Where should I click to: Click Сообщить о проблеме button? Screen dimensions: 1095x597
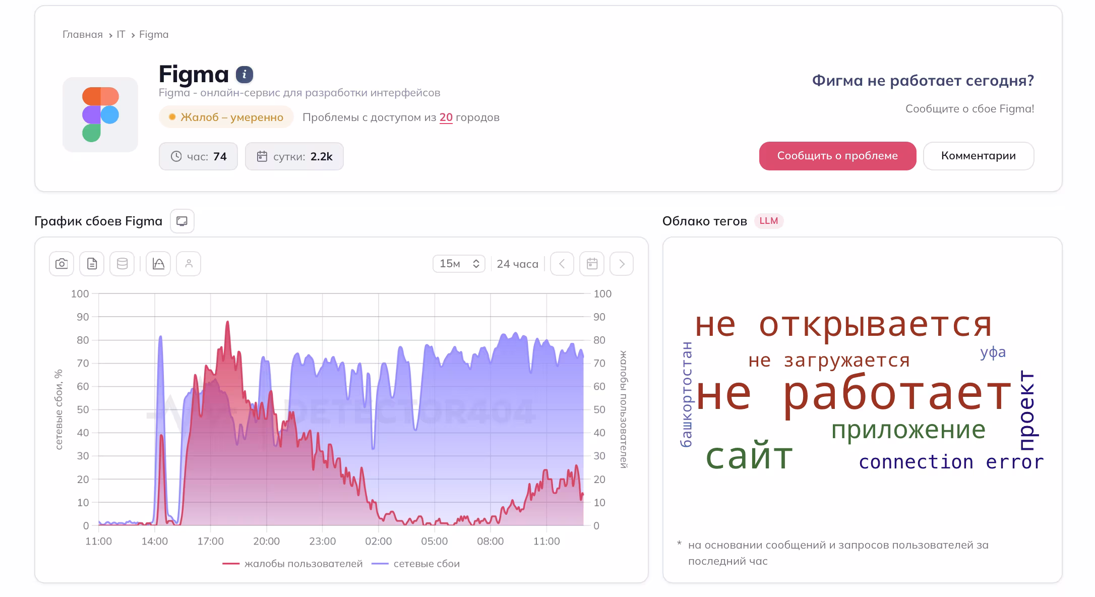click(x=837, y=156)
